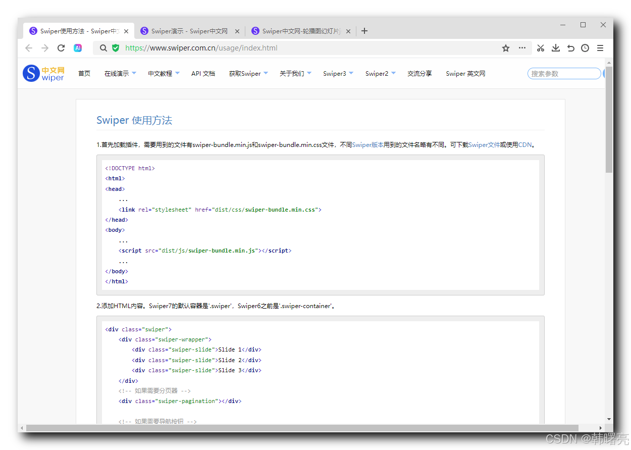Click the div class="swiper" opening line
Viewport: 631px width, 450px height.
point(138,329)
